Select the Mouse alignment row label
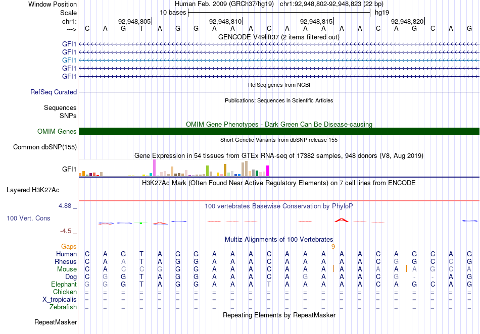Viewport: 480px width, 334px height. [67, 269]
